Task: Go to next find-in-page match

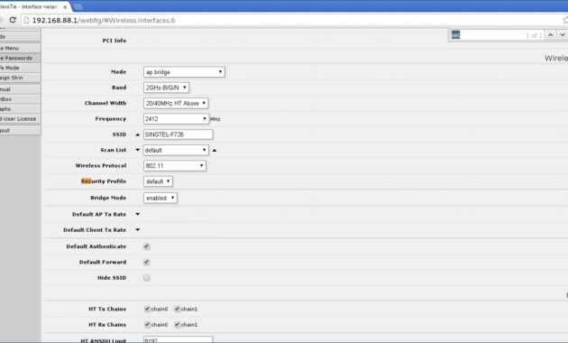Action: 563,35
